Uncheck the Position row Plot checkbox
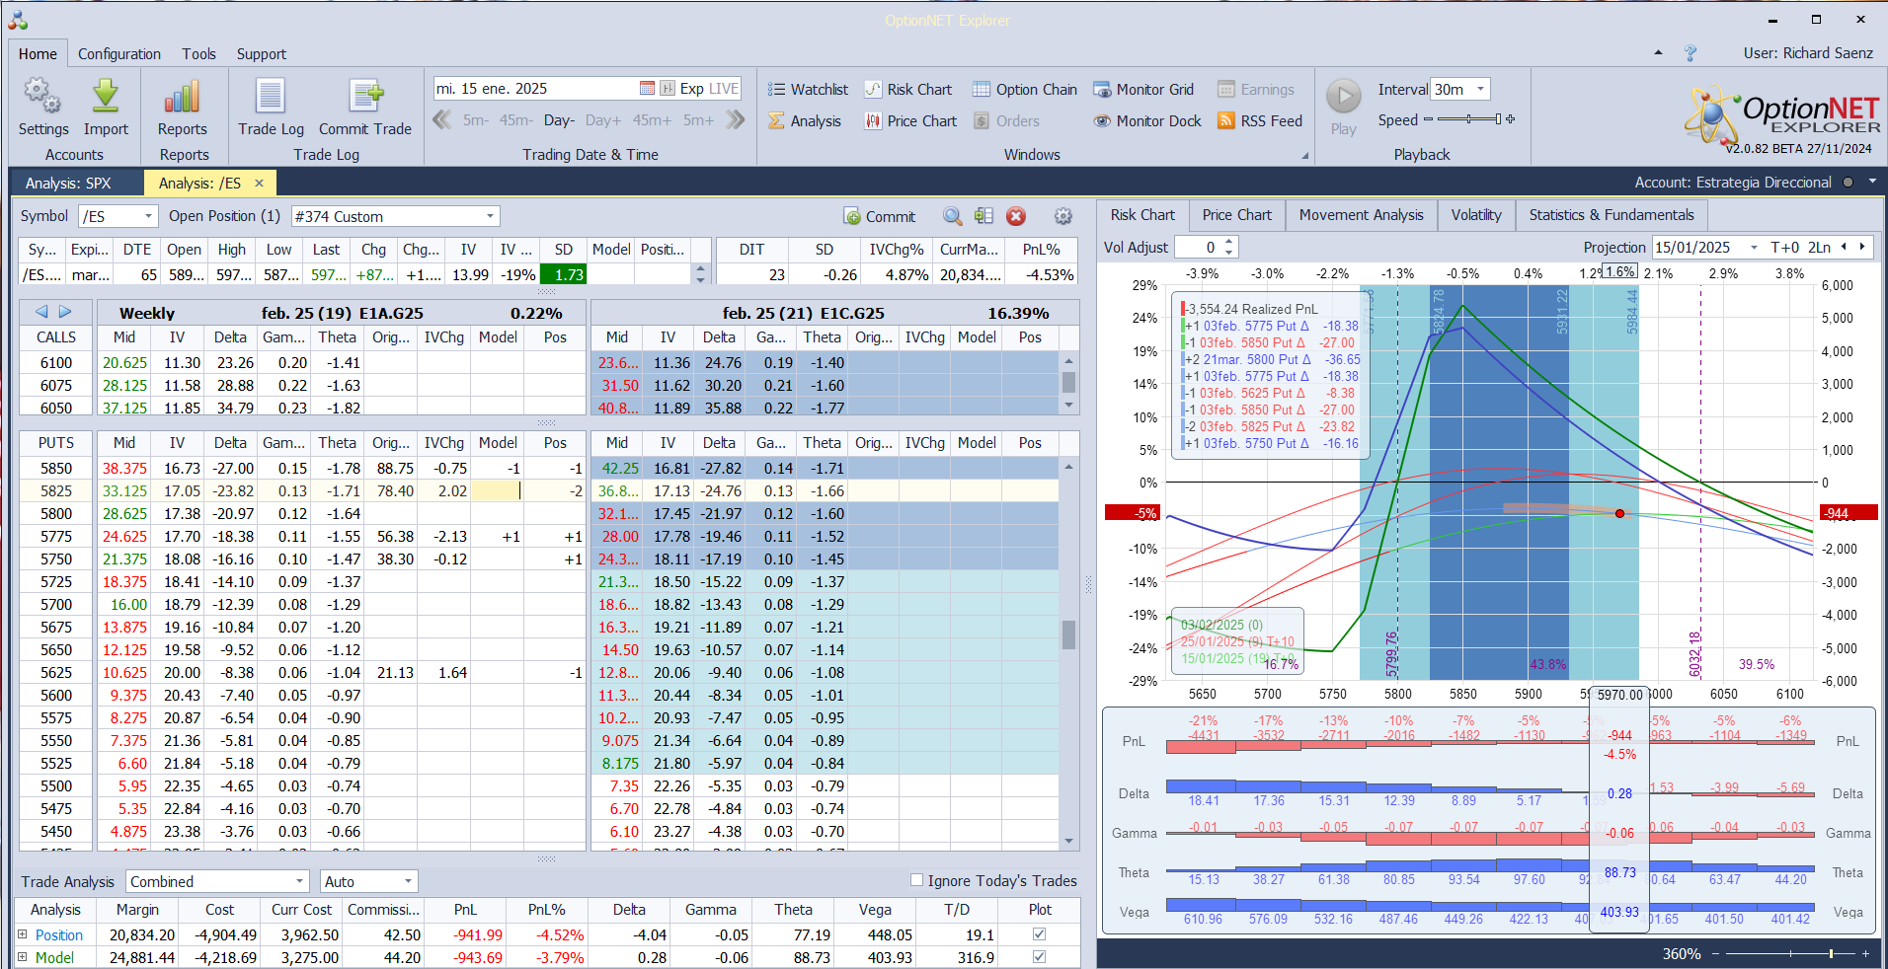The image size is (1888, 969). 1039,934
